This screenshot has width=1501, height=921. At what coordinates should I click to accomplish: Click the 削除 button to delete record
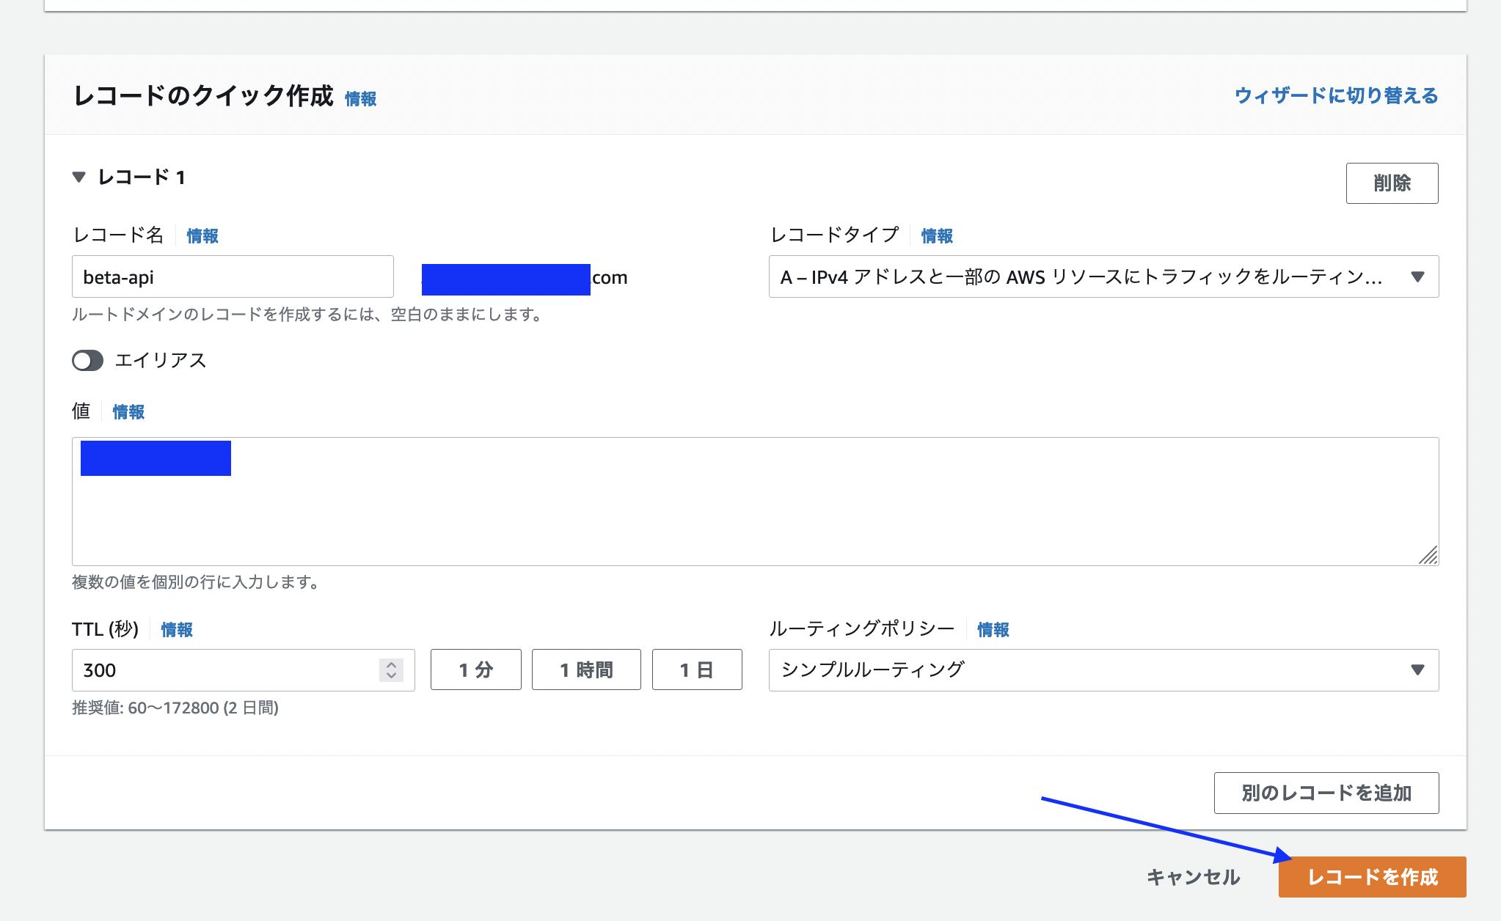[1392, 183]
